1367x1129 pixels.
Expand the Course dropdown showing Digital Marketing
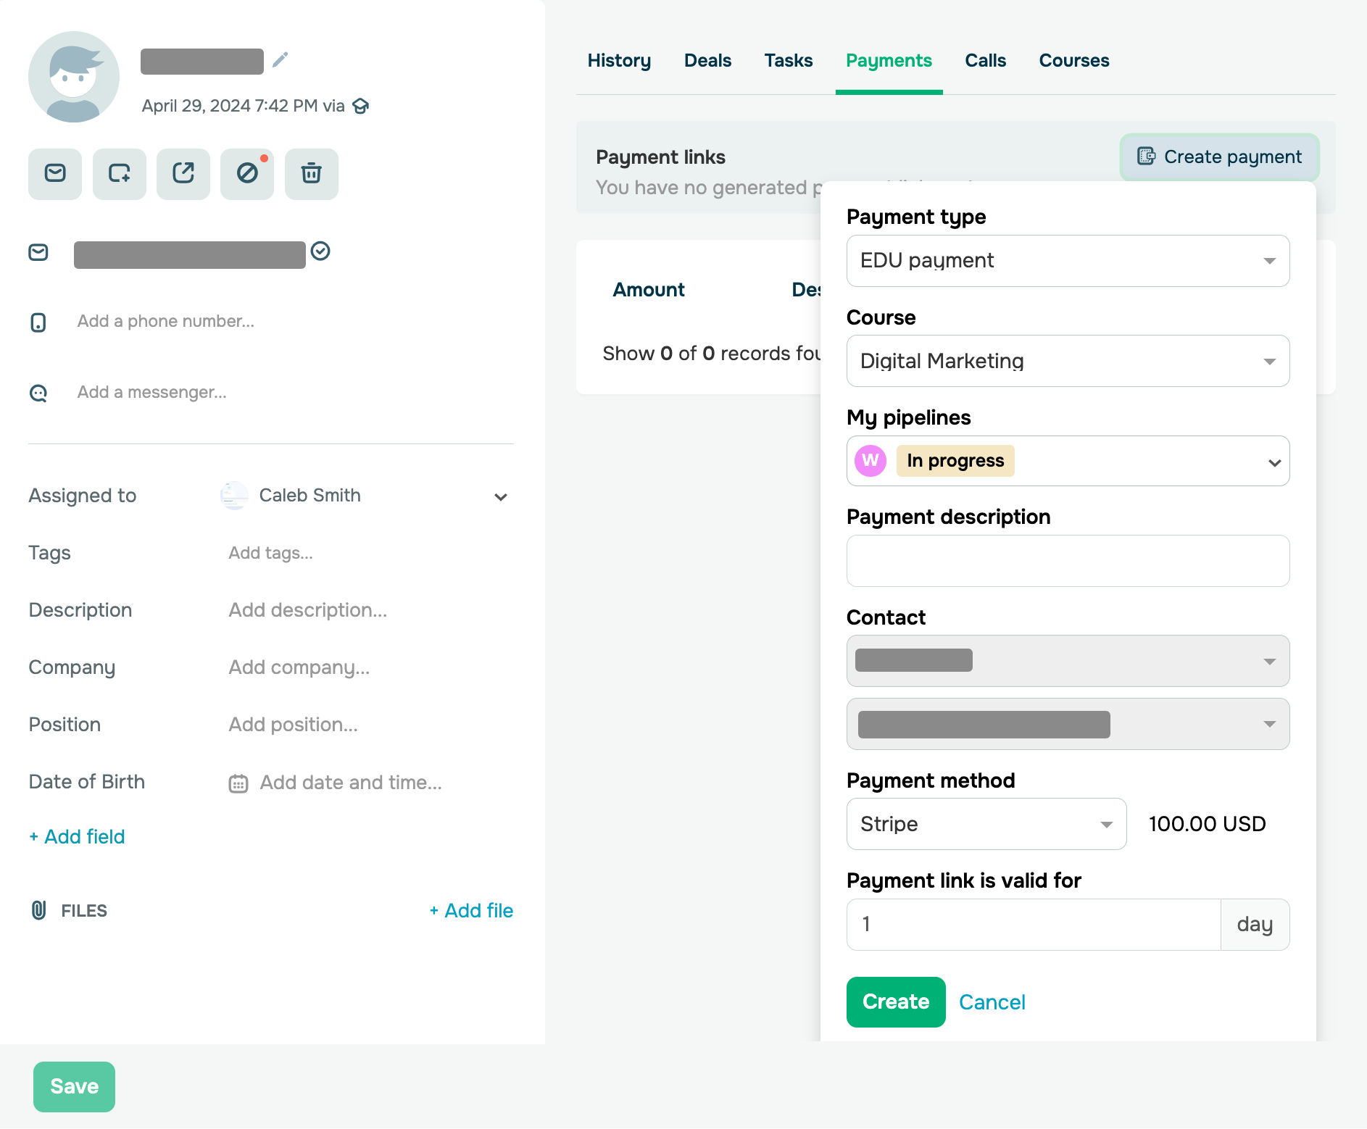(1067, 361)
